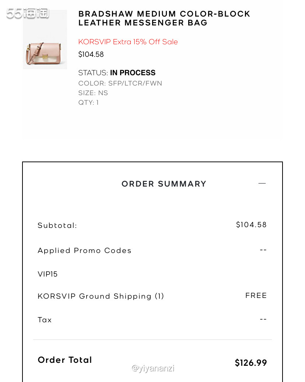
Task: Select the VIP15 promo code
Action: [x=48, y=274]
